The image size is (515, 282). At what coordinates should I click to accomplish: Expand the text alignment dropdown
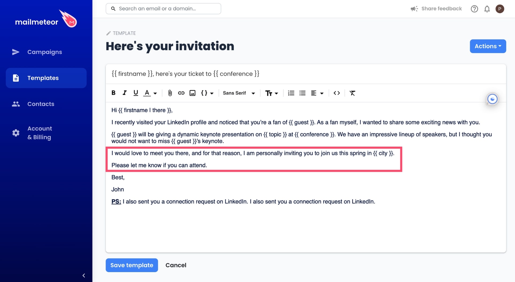317,93
